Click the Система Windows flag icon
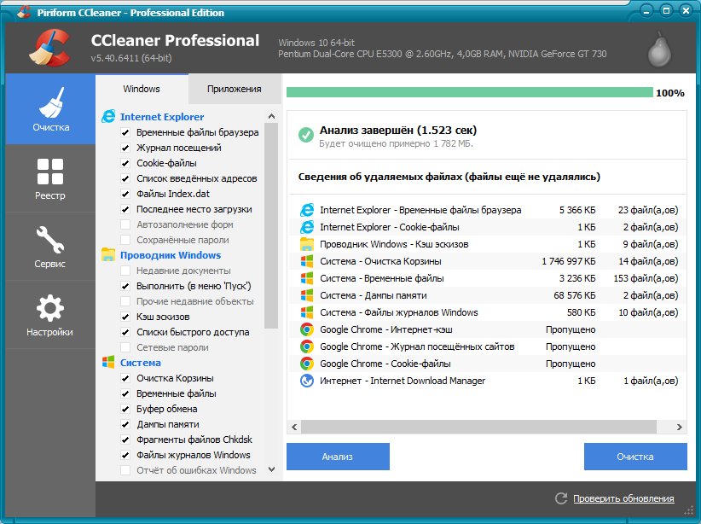Viewport: 701px width, 524px height. pyautogui.click(x=108, y=363)
